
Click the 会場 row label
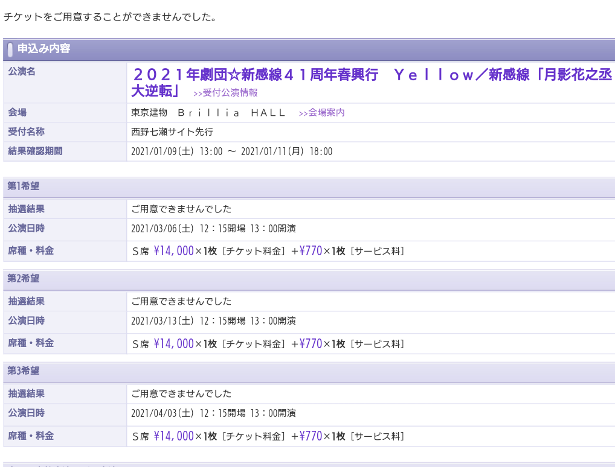click(18, 113)
